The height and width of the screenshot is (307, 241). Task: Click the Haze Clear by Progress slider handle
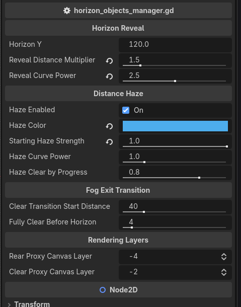[x=199, y=178]
